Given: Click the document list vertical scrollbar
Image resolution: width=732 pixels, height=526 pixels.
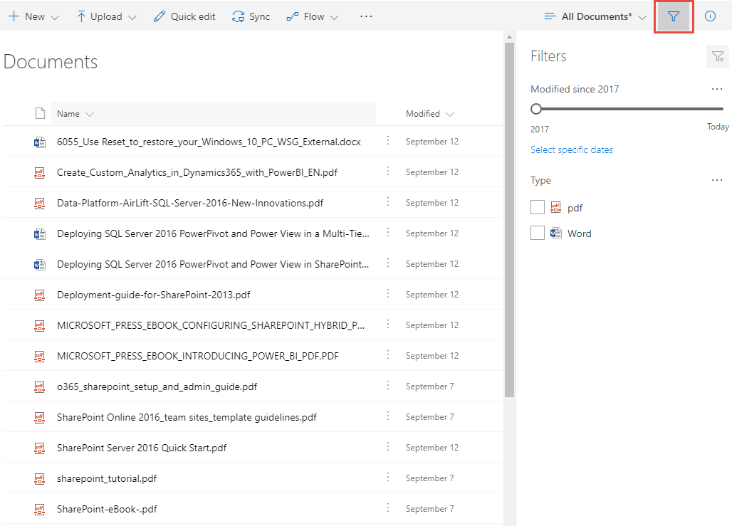Looking at the screenshot, I should pos(509,220).
